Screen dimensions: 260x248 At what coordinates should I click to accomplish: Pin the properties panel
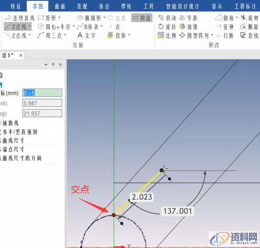(x=53, y=64)
